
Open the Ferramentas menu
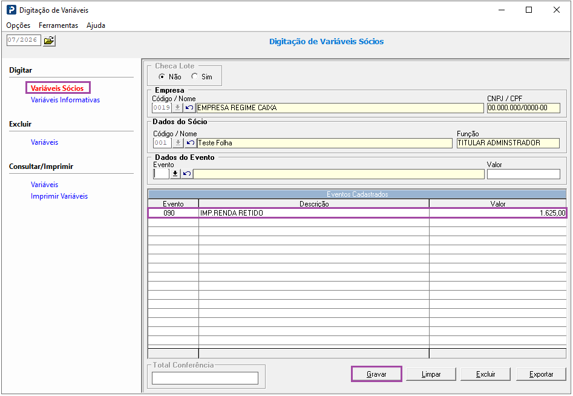tap(59, 25)
